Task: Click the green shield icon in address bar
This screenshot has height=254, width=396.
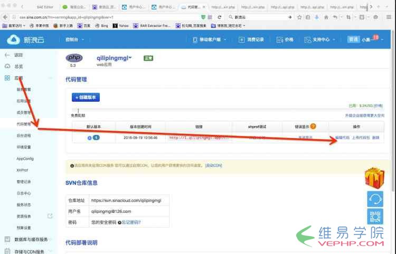Action: 203,17
